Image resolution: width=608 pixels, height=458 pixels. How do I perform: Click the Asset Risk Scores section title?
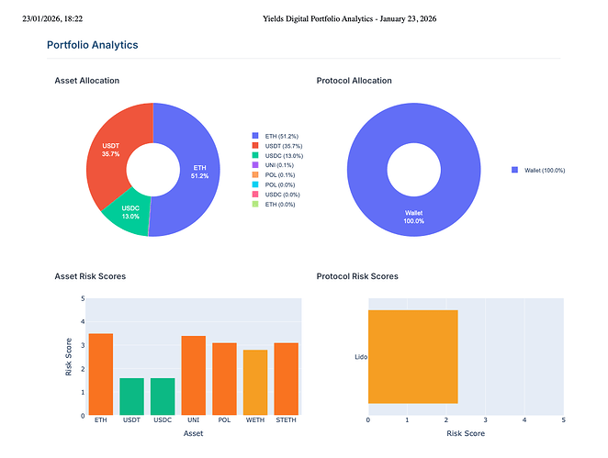(x=90, y=276)
